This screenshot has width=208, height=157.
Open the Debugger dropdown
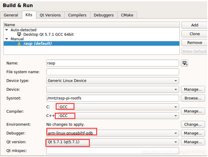click(113, 133)
